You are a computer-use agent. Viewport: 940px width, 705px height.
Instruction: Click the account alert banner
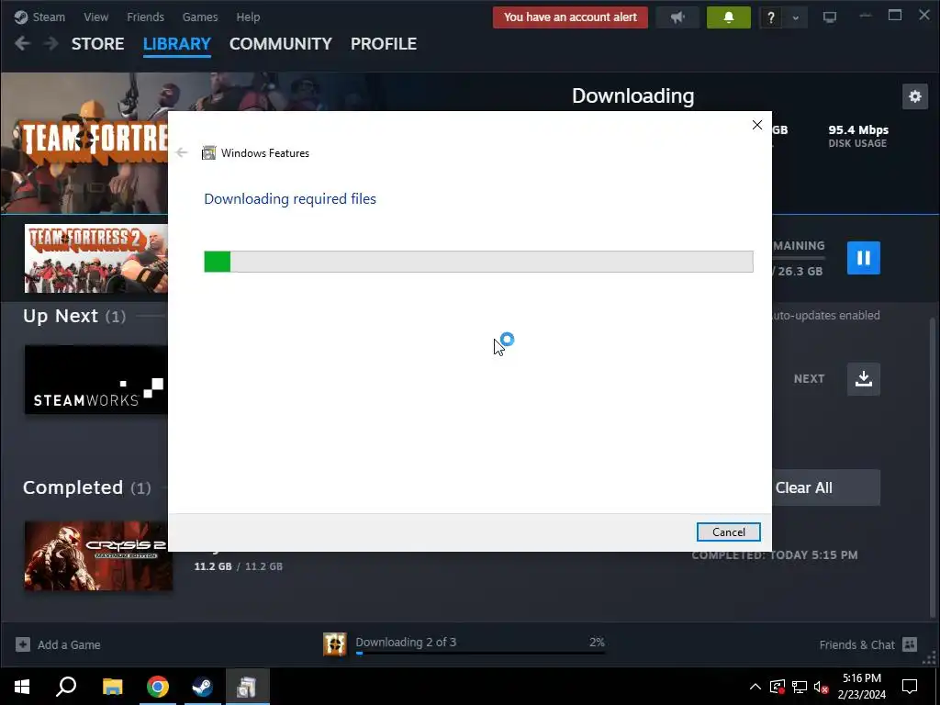pyautogui.click(x=570, y=17)
